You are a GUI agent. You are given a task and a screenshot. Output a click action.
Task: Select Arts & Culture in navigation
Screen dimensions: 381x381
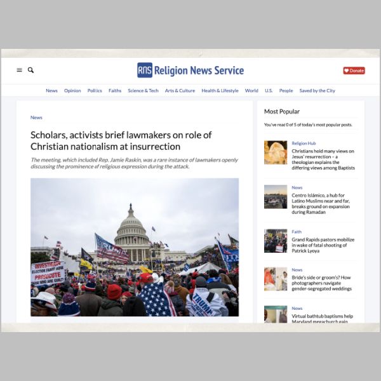click(x=180, y=91)
